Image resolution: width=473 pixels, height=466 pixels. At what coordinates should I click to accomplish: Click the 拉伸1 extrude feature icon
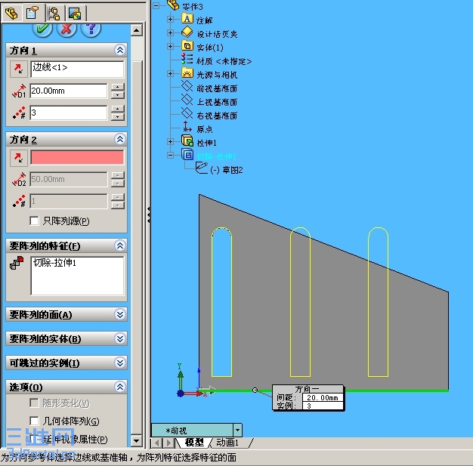point(187,141)
